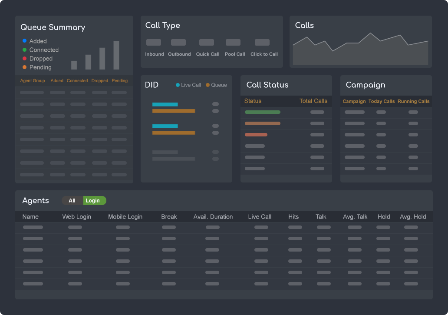Click Total Calls header in Call Status
The image size is (448, 315).
[313, 101]
